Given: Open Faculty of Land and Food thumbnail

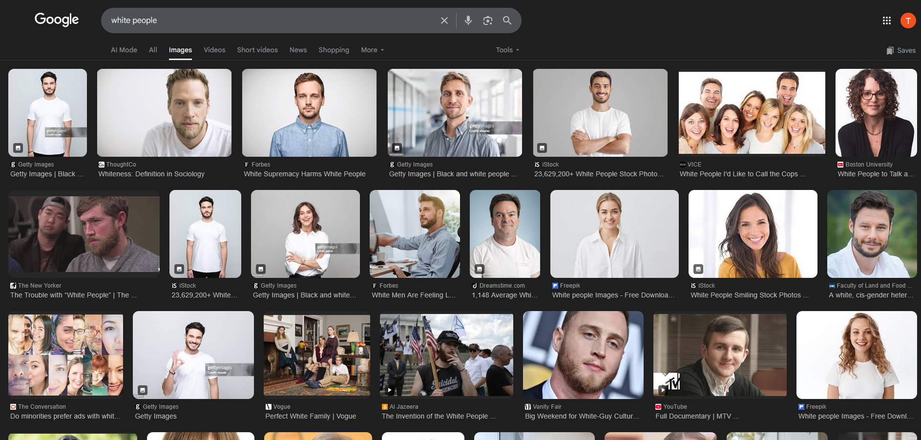Looking at the screenshot, I should pos(872,234).
